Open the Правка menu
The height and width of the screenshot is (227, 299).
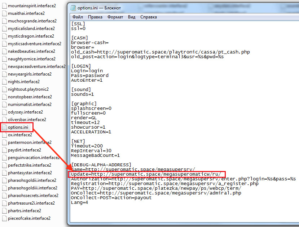(95, 17)
